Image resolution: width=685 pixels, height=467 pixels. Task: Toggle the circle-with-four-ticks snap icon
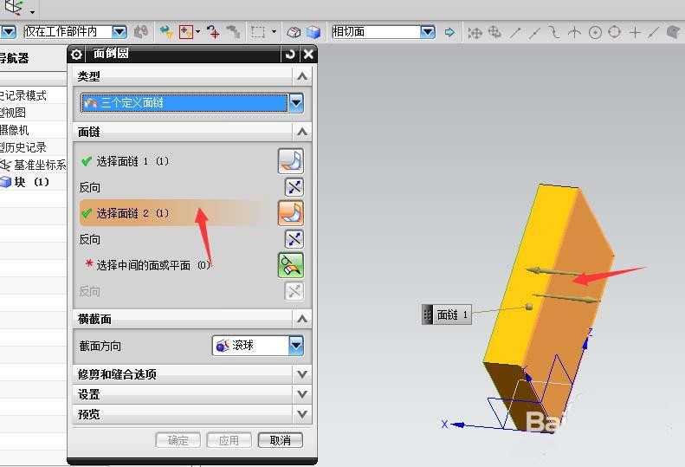tap(615, 31)
